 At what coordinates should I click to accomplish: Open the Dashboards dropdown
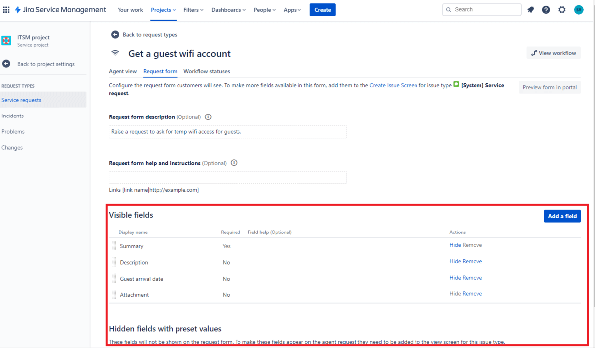click(x=229, y=10)
